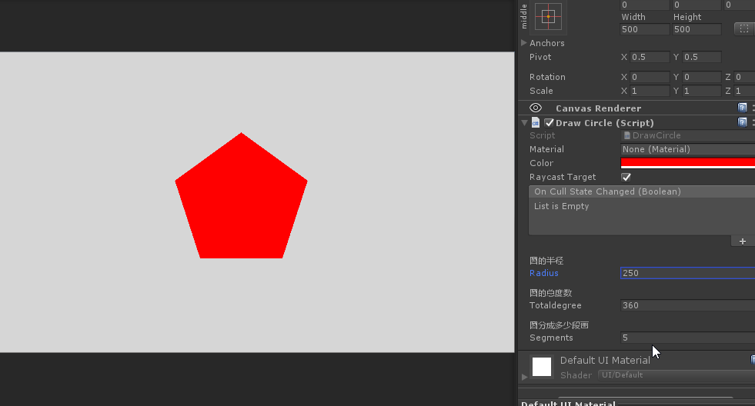
Task: Open the anchor presets box icon
Action: click(548, 17)
